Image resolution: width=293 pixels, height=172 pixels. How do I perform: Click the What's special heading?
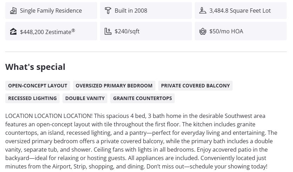[x=35, y=67]
